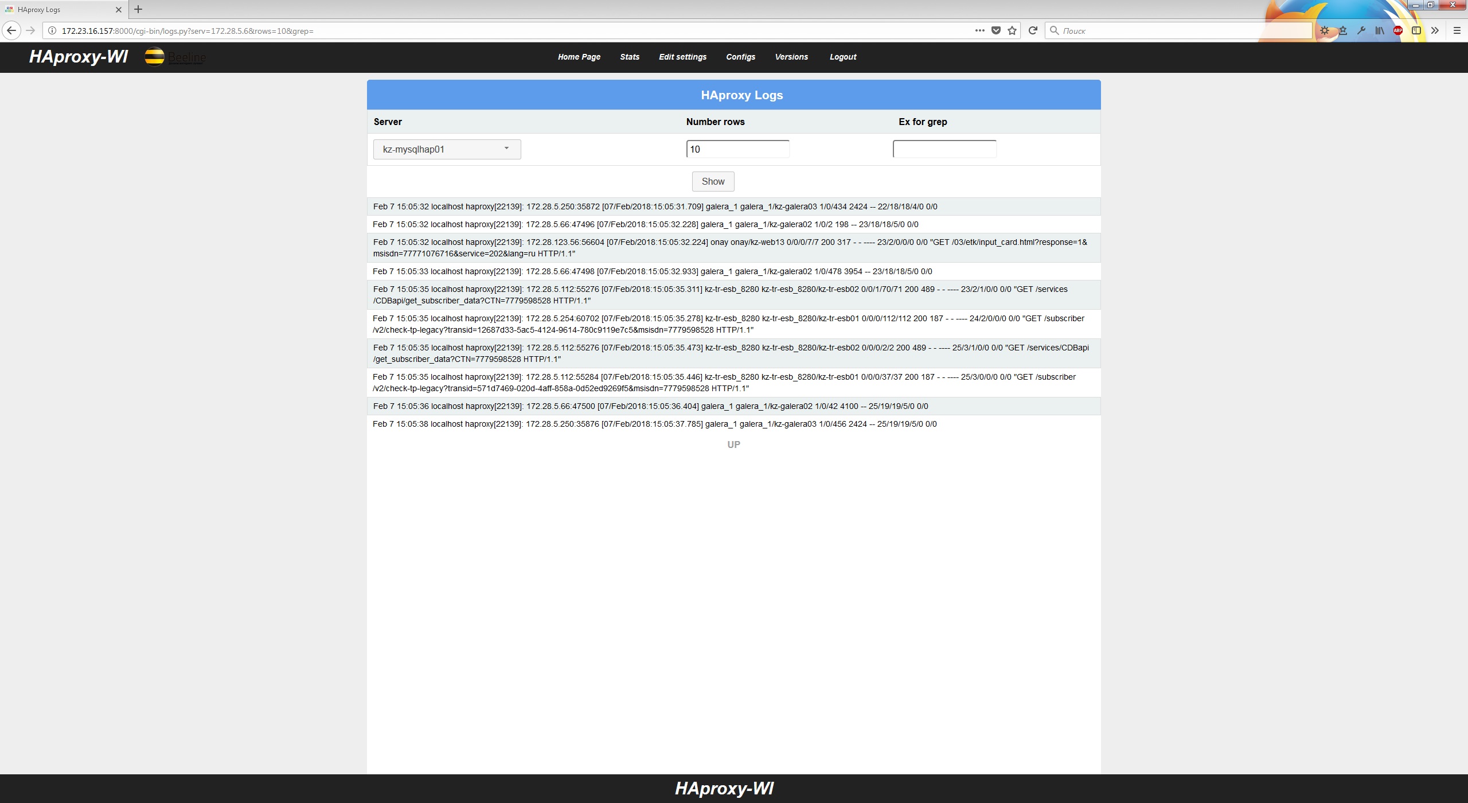Open Edit settings menu item
This screenshot has width=1468, height=803.
pyautogui.click(x=682, y=57)
